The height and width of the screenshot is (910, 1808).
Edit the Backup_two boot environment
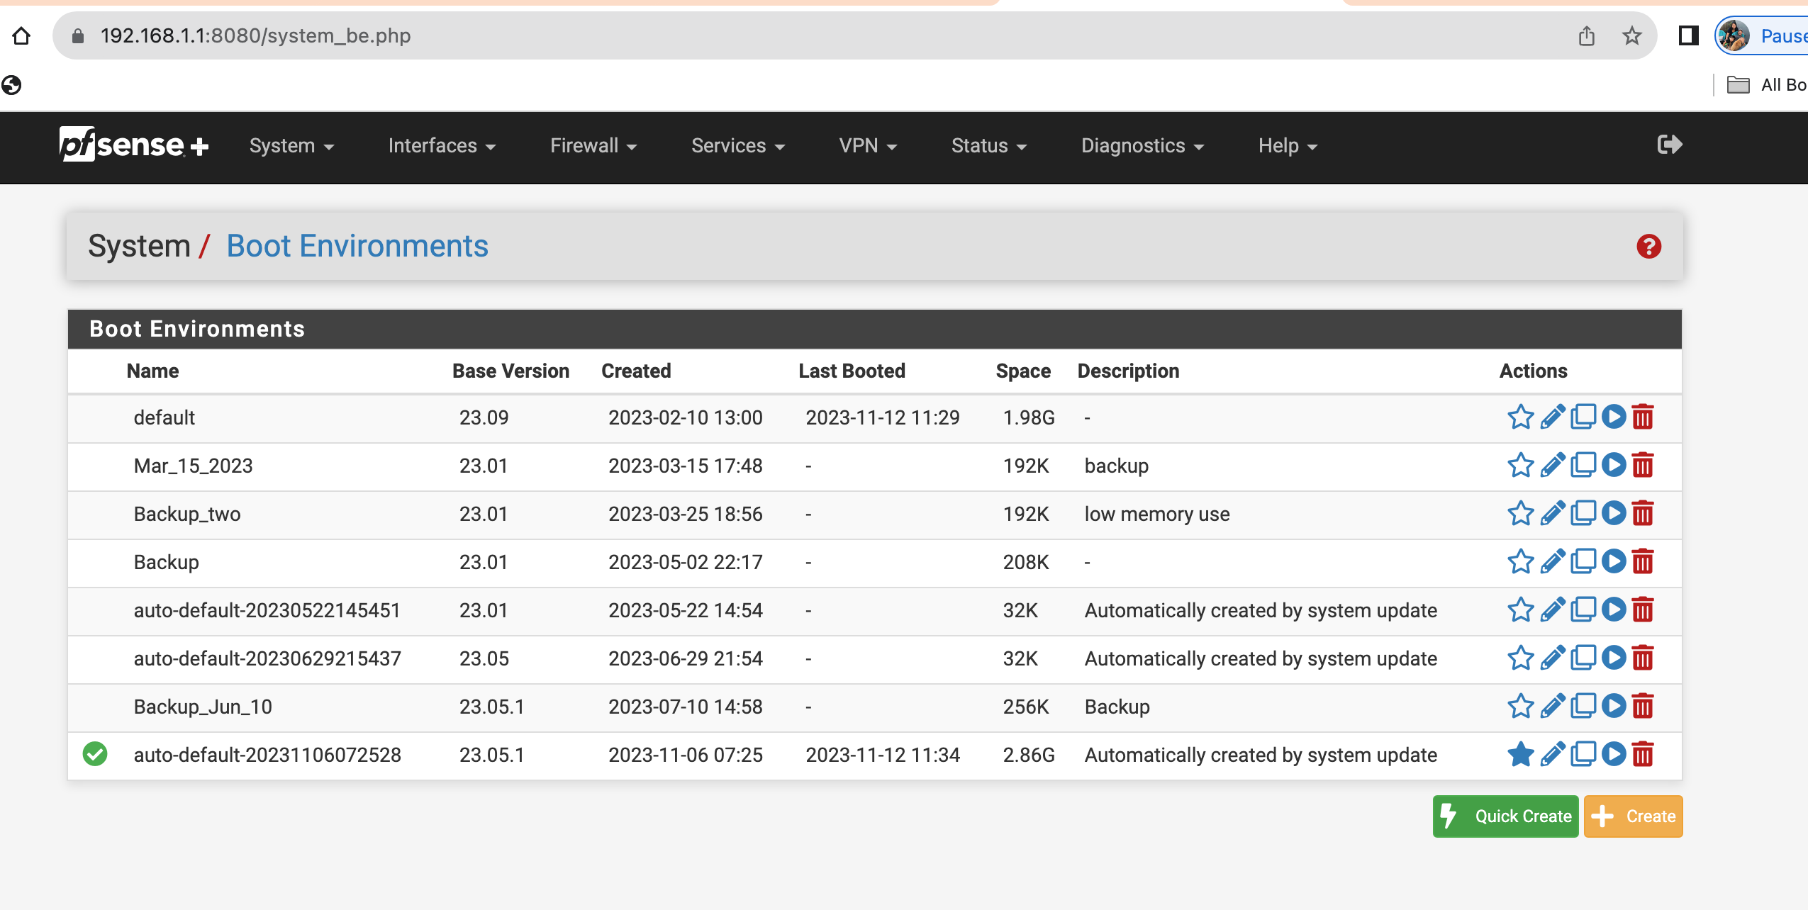[x=1552, y=514]
